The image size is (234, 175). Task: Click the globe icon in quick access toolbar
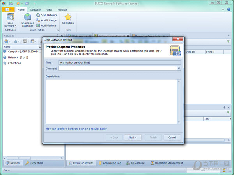11,4
